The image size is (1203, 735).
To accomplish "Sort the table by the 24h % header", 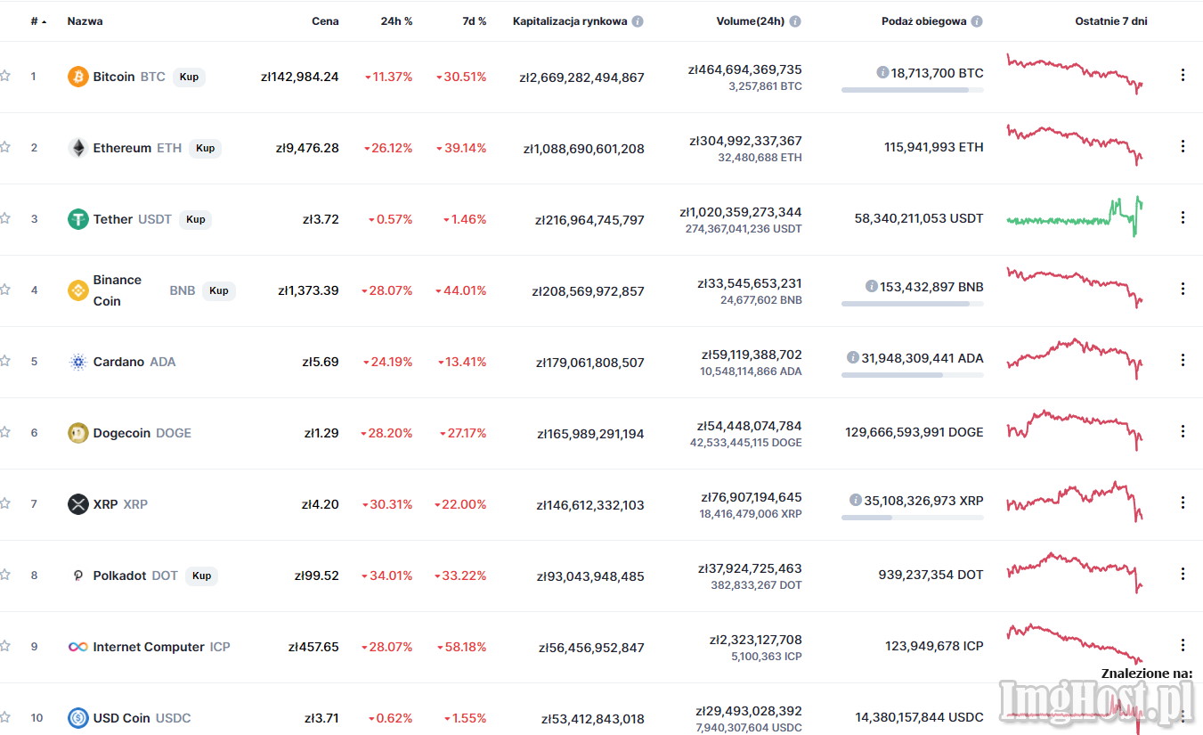I will pos(396,21).
